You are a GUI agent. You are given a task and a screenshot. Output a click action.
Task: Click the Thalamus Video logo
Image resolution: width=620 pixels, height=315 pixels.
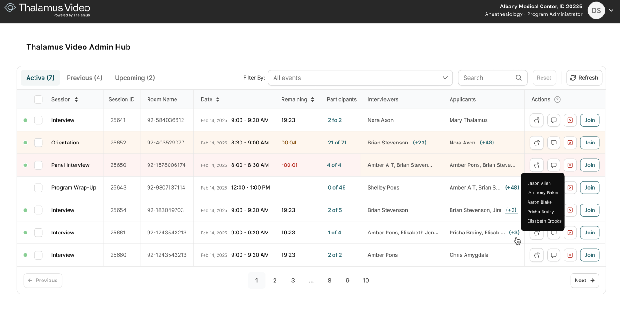[47, 9]
